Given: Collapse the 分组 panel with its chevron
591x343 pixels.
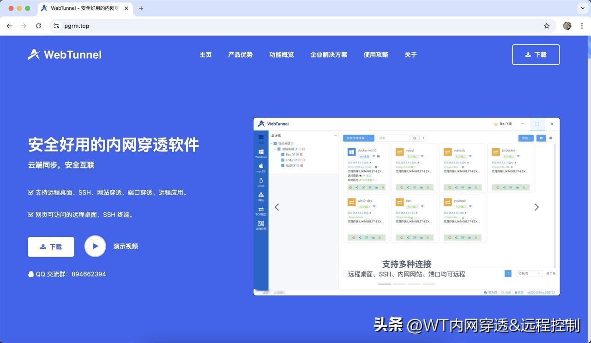Looking at the screenshot, I should click(335, 136).
